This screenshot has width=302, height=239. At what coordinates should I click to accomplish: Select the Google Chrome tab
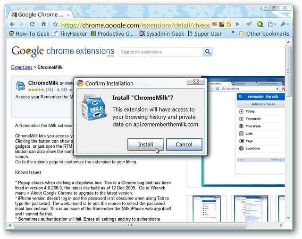[39, 15]
